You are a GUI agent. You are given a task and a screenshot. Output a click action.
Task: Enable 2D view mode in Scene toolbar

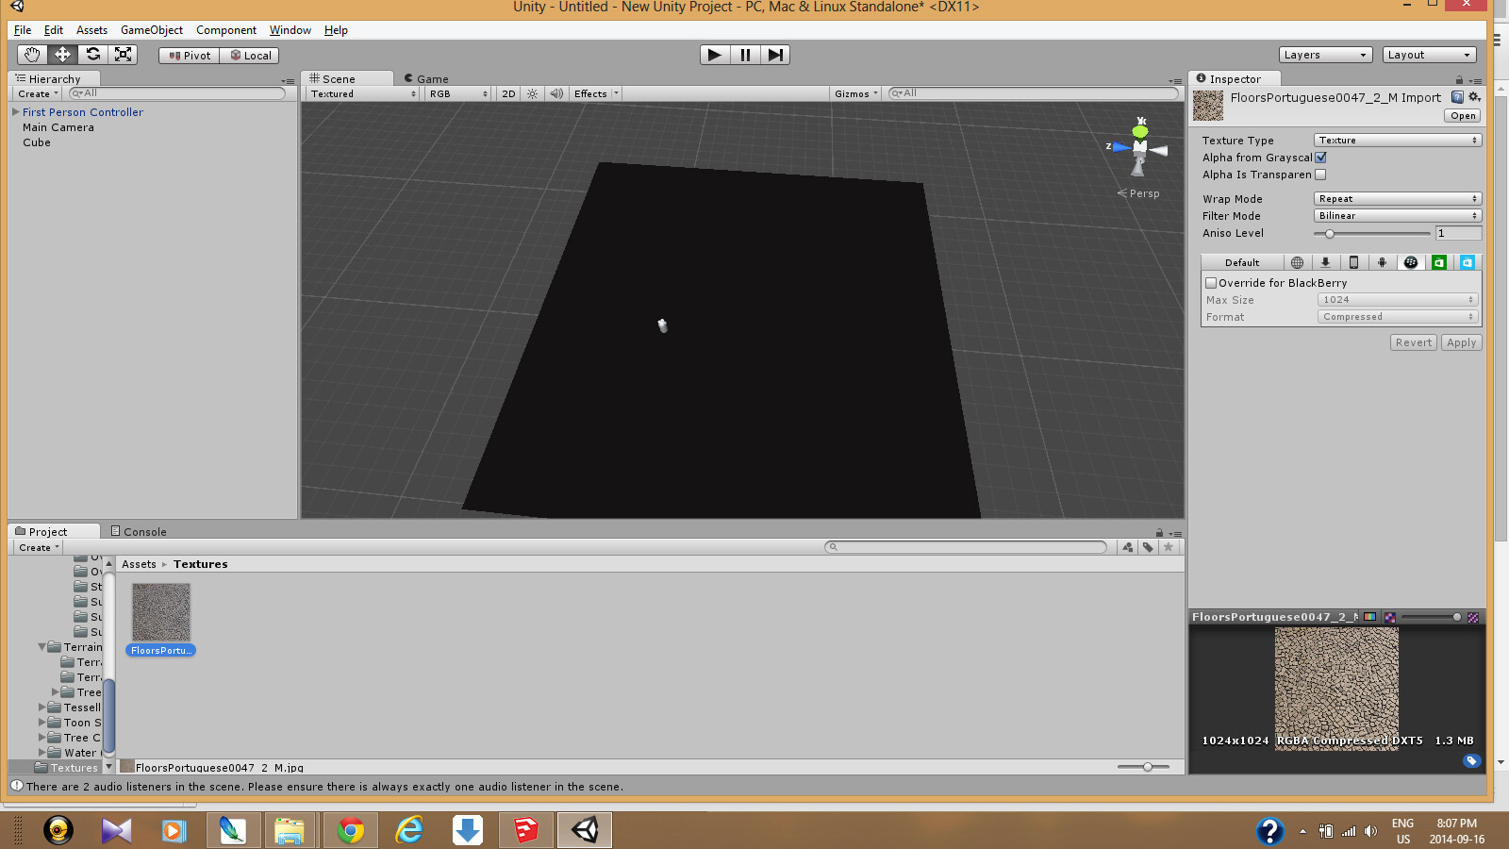coord(508,93)
